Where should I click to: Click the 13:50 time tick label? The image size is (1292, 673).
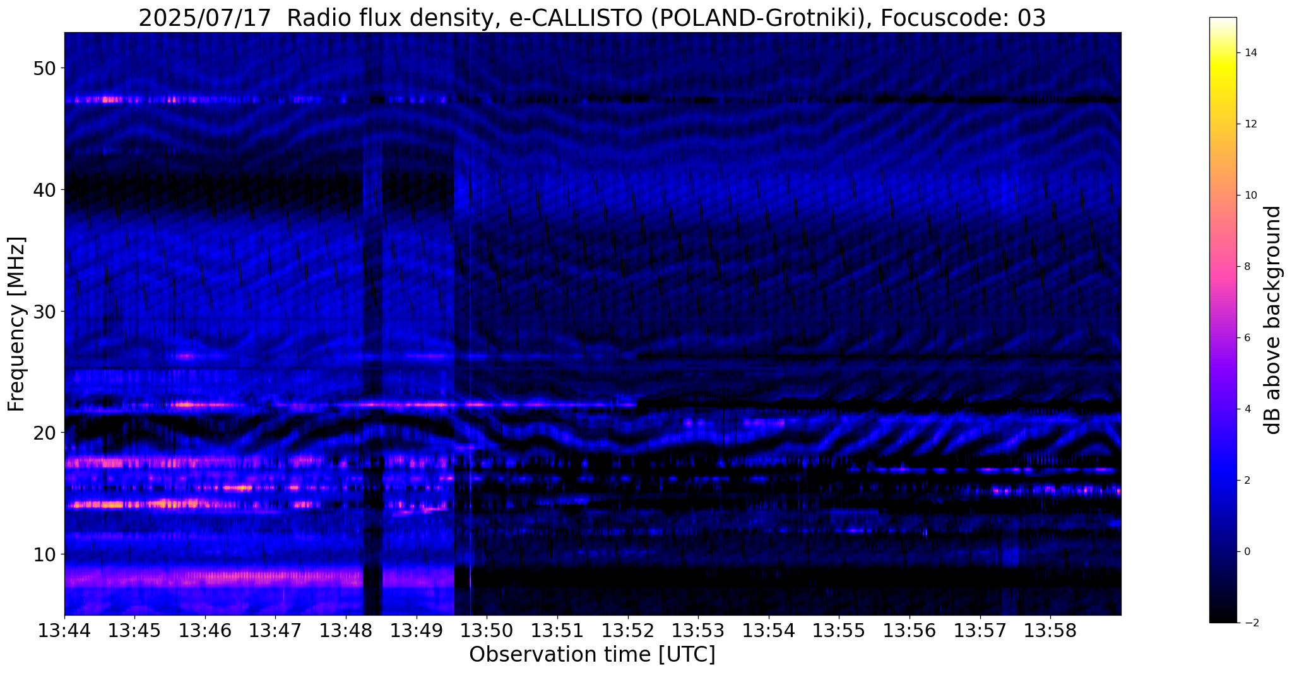tap(487, 631)
